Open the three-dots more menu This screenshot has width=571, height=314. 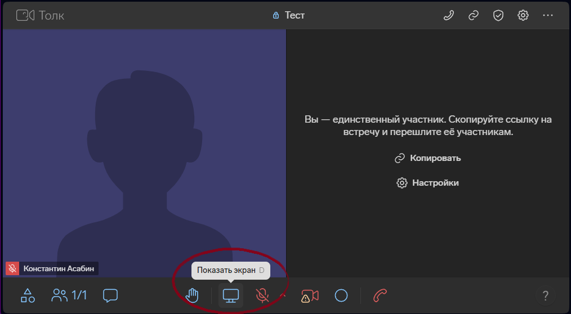tap(548, 15)
